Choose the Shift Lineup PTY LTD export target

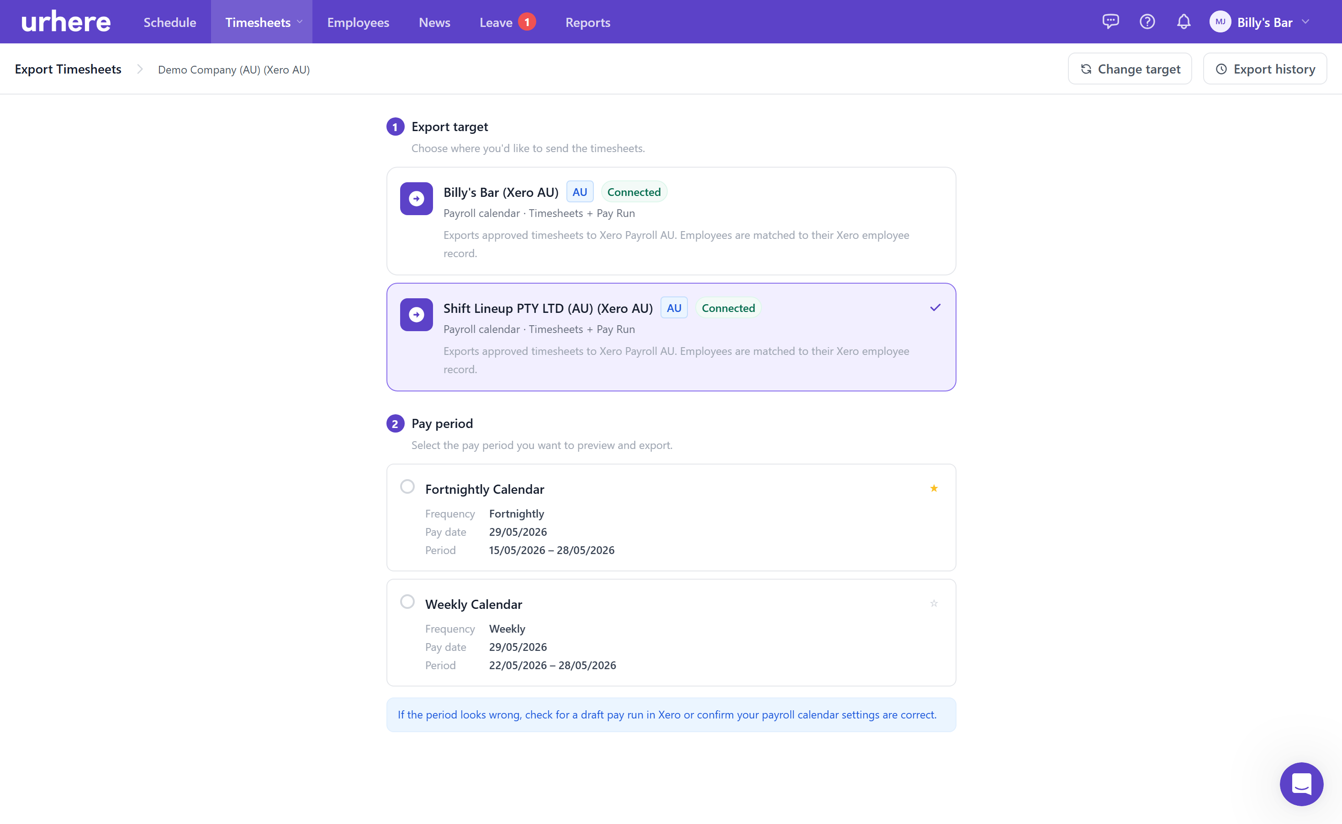[671, 337]
